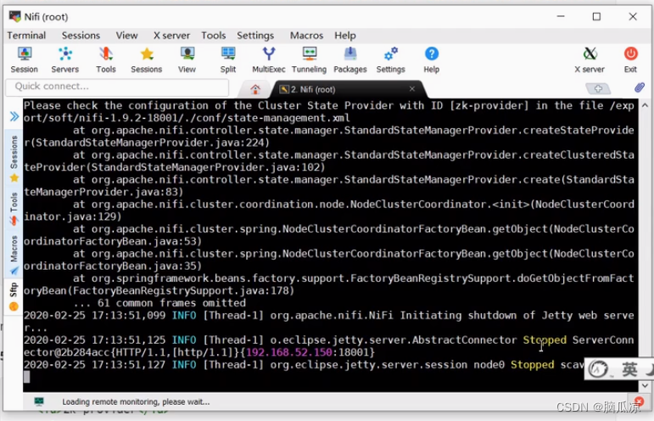Dismiss remote monitoring with red X icon
654x421 pixels.
pos(639,401)
